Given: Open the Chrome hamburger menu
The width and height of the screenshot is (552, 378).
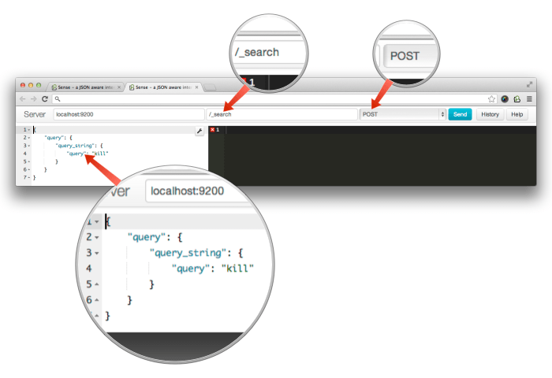Looking at the screenshot, I should click(529, 99).
